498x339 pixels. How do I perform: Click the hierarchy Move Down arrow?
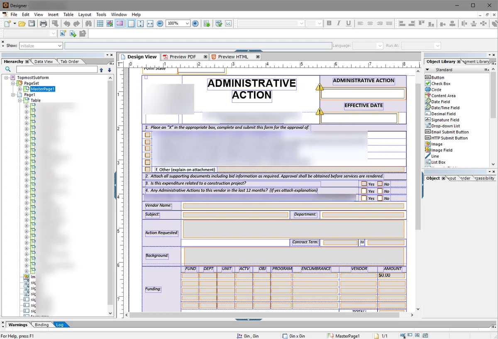click(x=110, y=70)
